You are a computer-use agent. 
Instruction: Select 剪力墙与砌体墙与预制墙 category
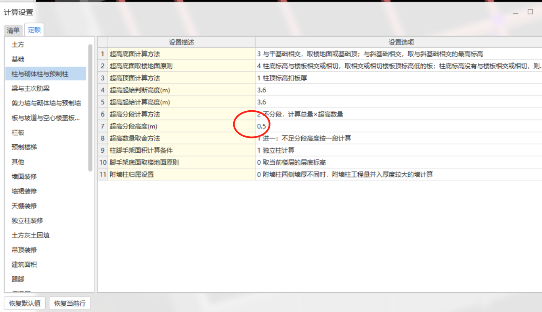(x=45, y=103)
